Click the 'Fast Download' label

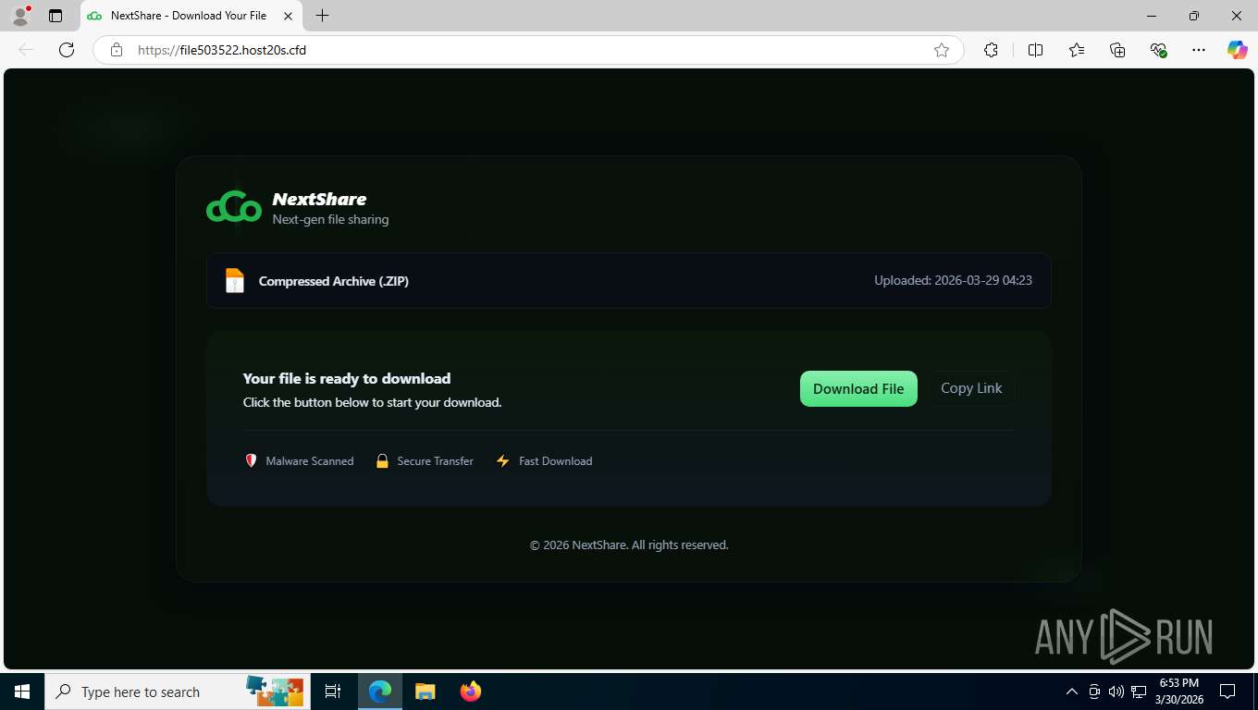click(x=556, y=460)
